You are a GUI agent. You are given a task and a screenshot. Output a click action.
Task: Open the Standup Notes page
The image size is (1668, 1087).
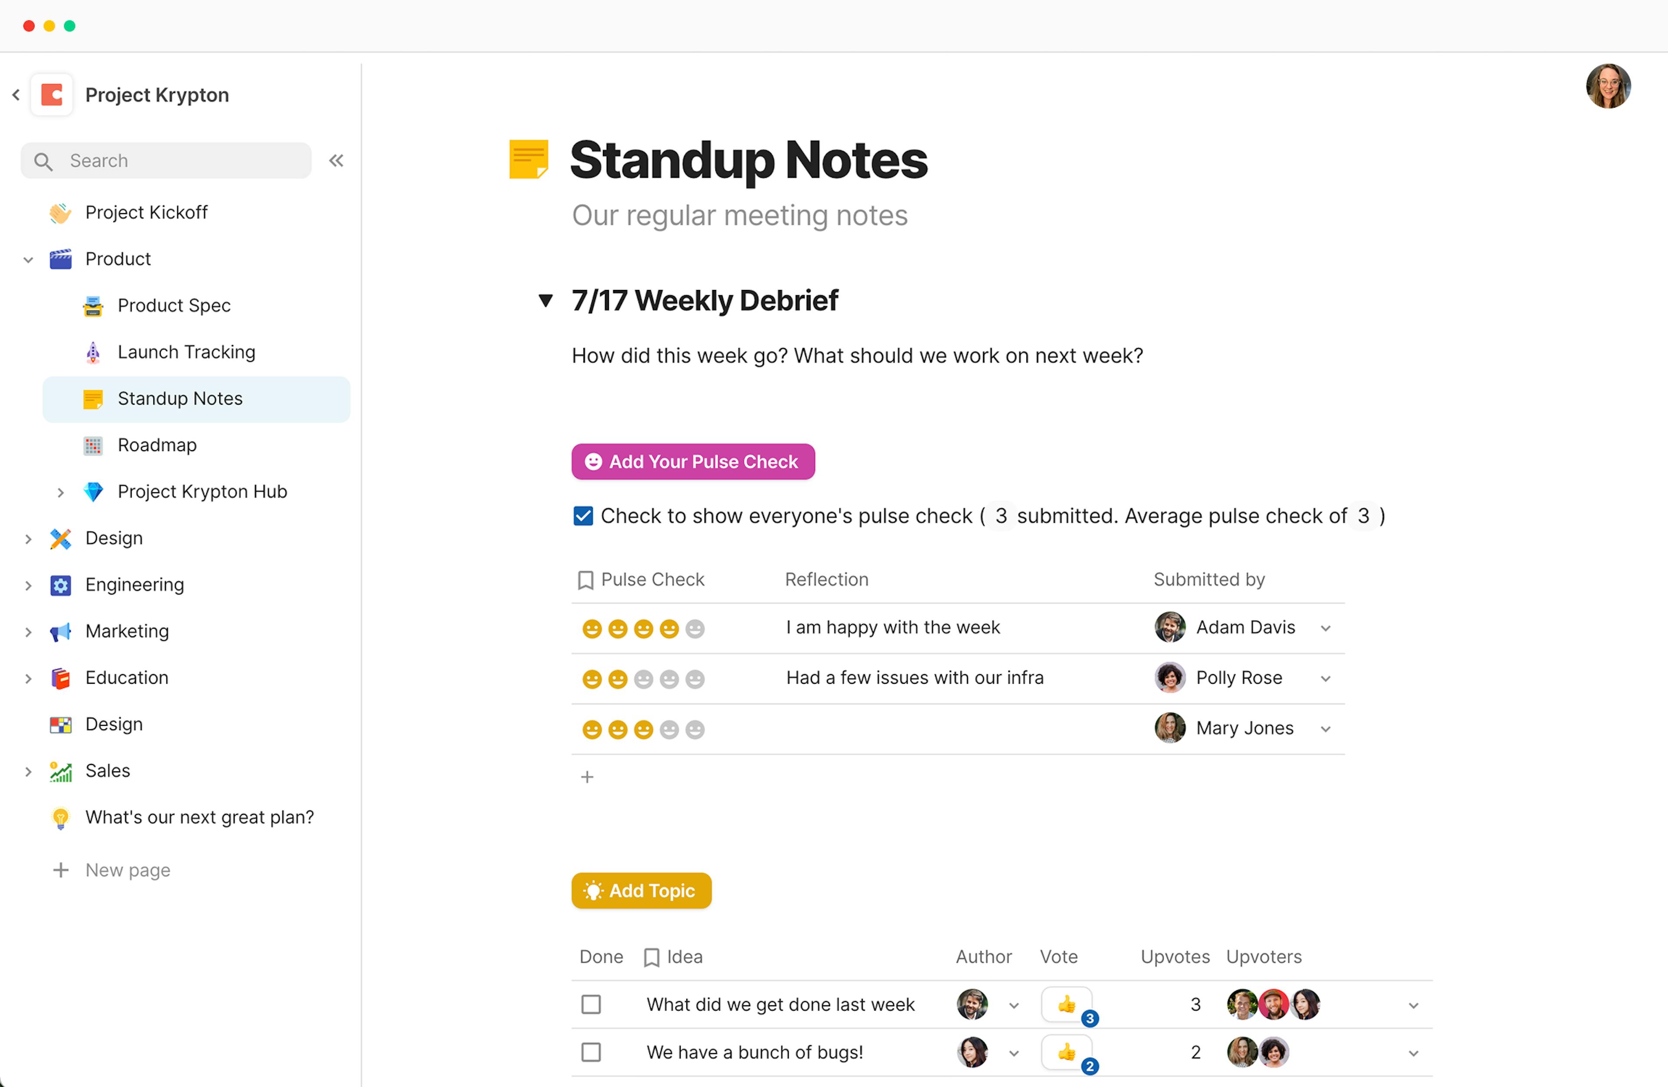tap(180, 399)
